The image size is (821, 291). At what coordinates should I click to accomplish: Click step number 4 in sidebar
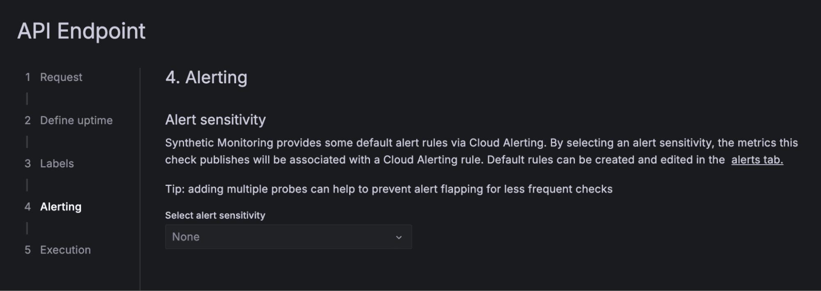point(27,207)
